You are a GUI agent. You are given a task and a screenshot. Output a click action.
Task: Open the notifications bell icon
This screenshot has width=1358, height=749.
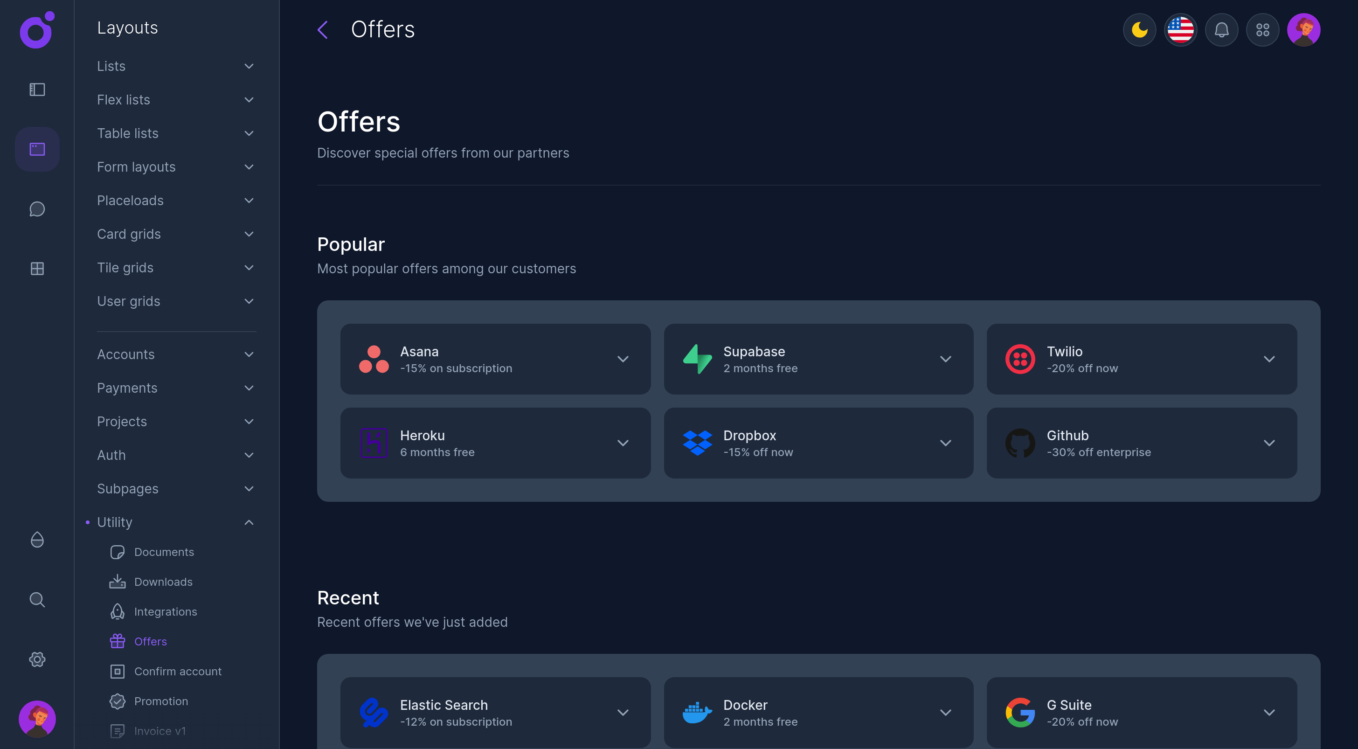tap(1221, 30)
